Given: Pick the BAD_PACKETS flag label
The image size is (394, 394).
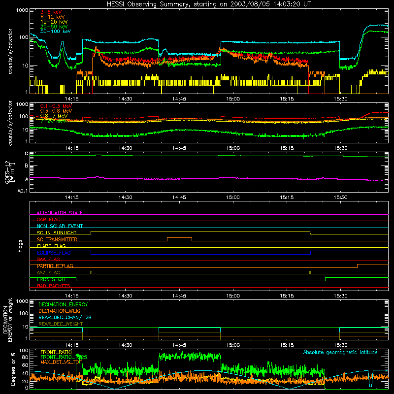Looking at the screenshot, I should (x=54, y=286).
